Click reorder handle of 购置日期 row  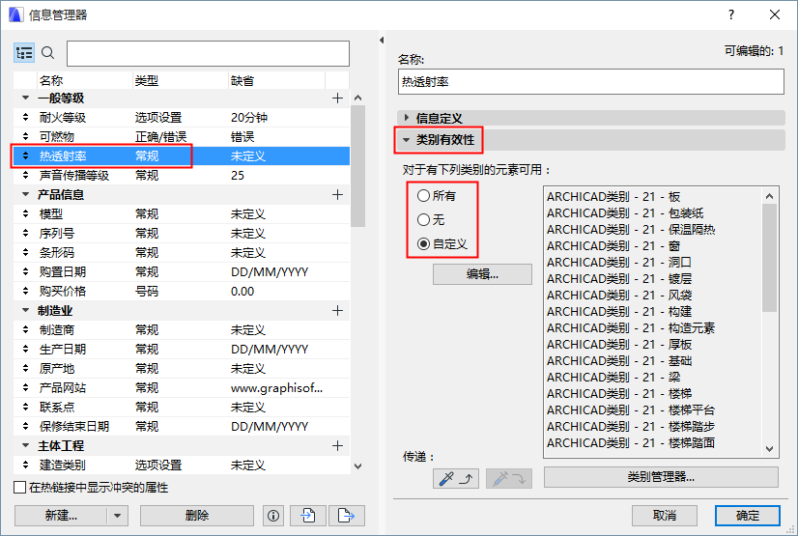(25, 272)
